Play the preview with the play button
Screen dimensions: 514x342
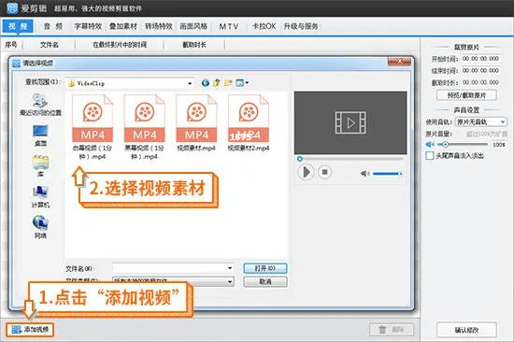306,172
